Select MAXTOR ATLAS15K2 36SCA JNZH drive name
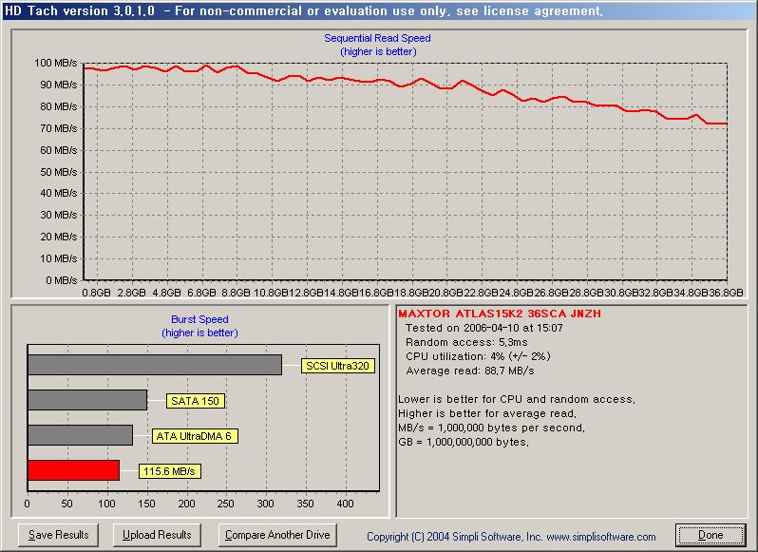Viewport: 758px width, 552px height. point(500,314)
